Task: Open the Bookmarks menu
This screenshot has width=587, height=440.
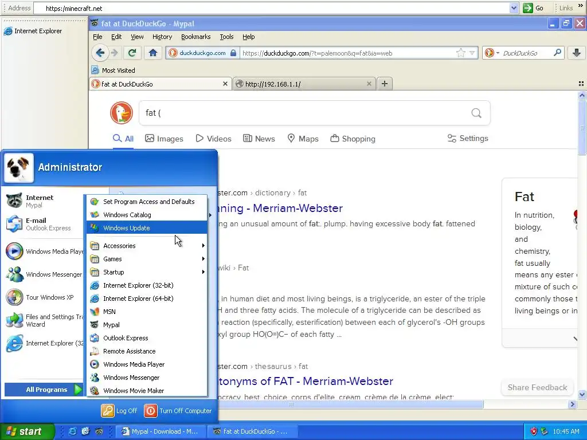Action: coord(196,37)
